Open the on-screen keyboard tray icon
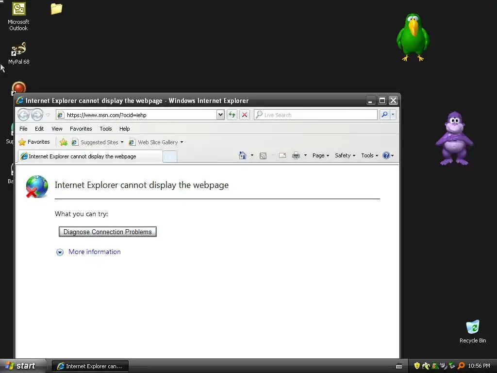The image size is (497, 373). click(399, 366)
